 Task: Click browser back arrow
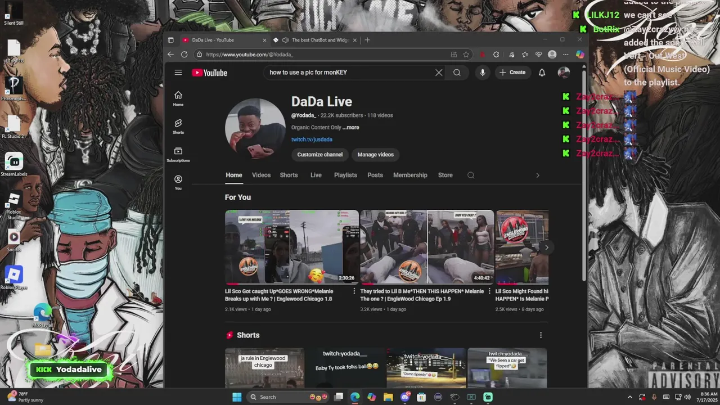click(170, 55)
